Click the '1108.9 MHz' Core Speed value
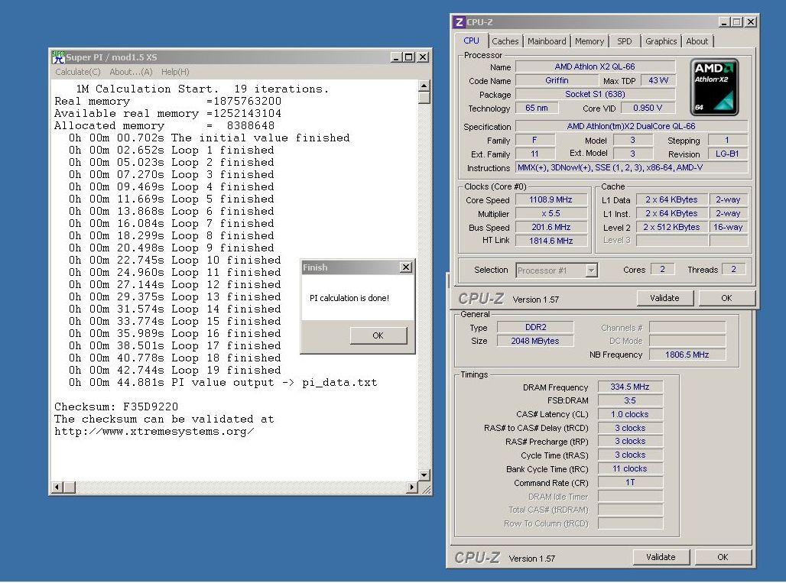 (551, 199)
